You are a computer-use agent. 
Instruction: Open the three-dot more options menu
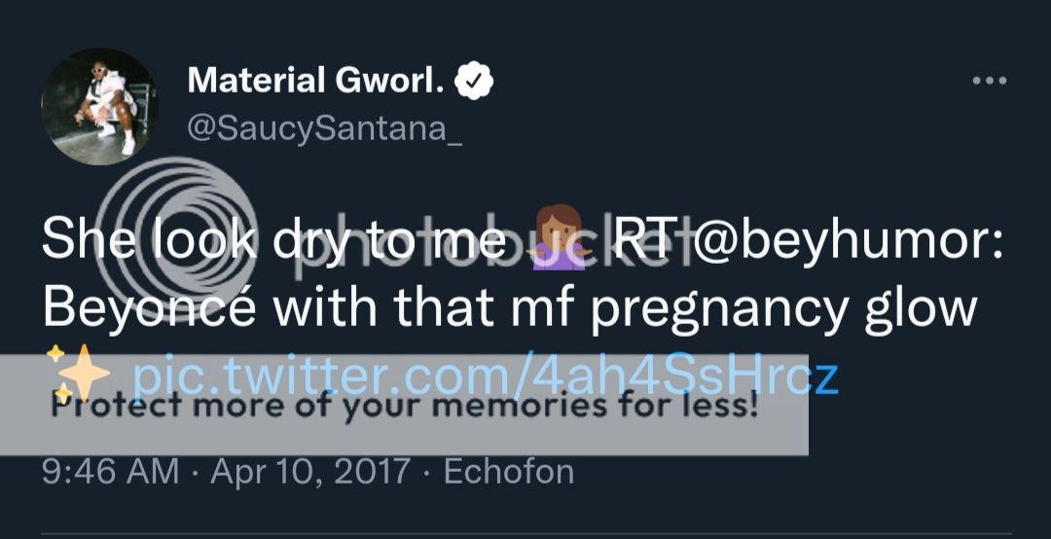(989, 81)
